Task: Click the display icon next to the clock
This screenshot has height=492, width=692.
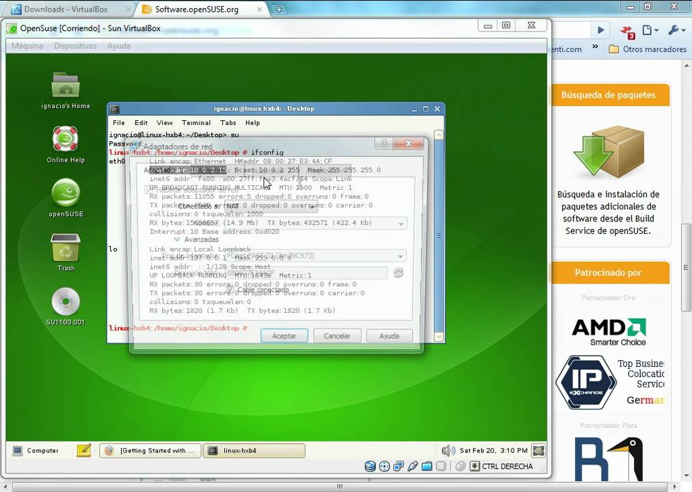Action: [538, 450]
